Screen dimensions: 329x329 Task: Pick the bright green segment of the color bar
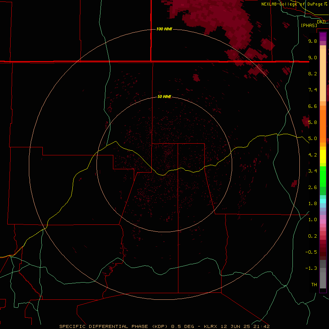click(x=323, y=176)
